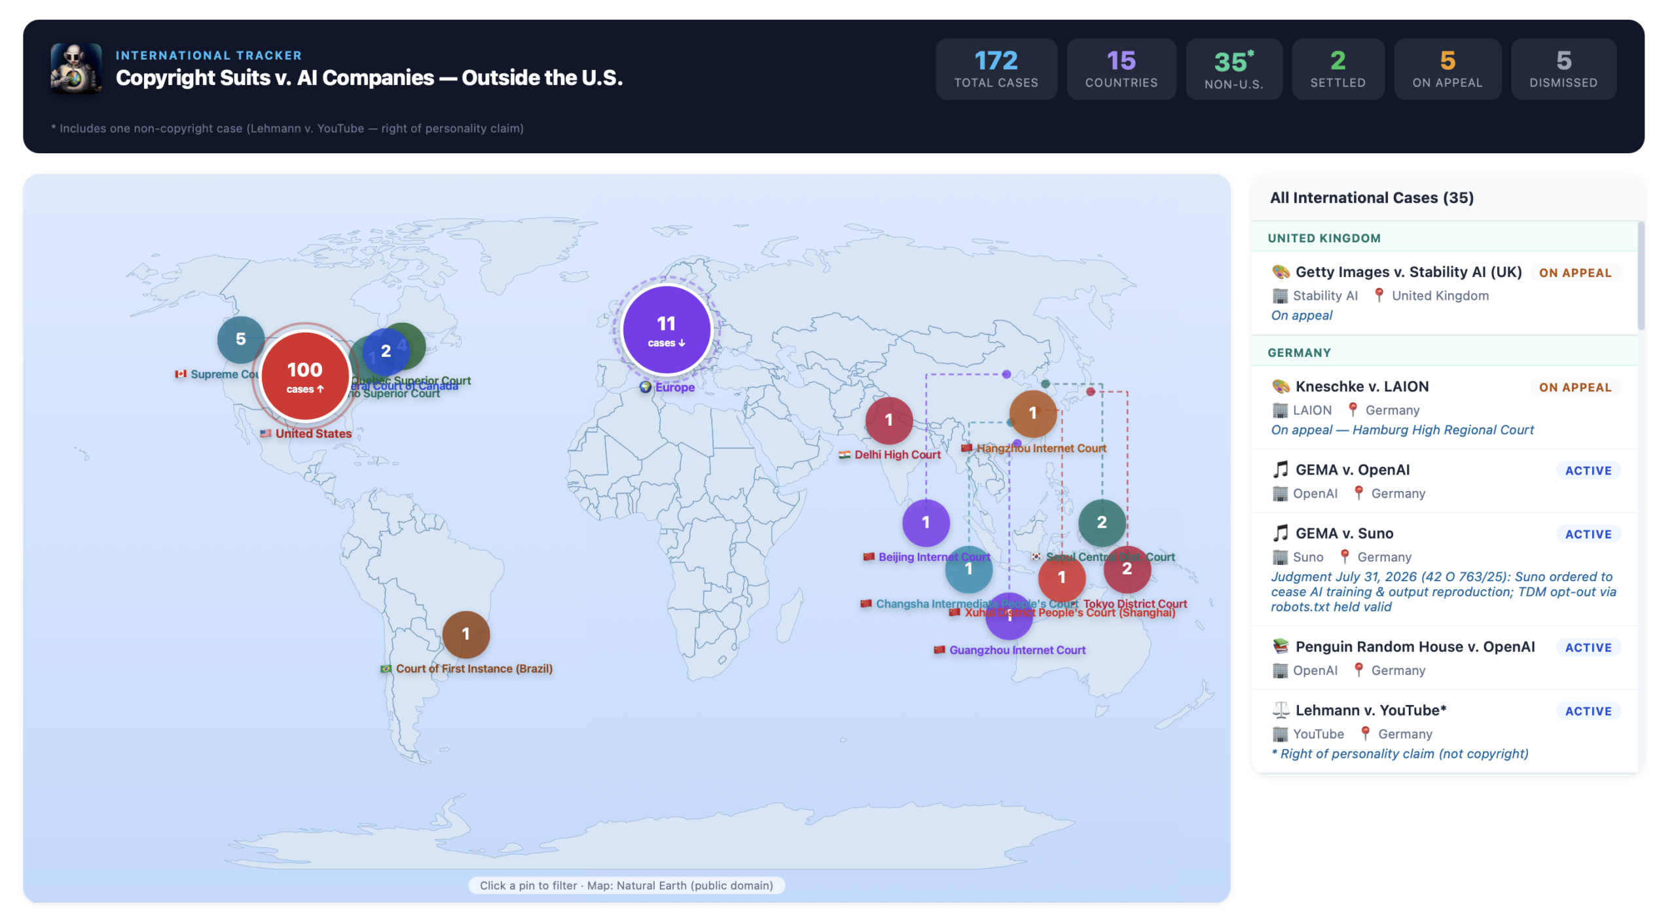Viewport: 1676px width, 923px height.
Task: Click the building icon beside LAION
Action: (x=1279, y=410)
